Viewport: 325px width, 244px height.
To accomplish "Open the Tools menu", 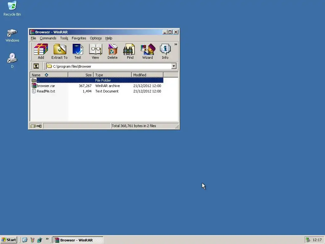I will [64, 38].
